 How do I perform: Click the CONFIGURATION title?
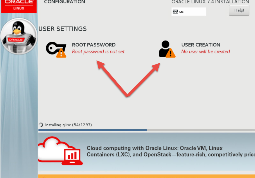[x=65, y=2]
